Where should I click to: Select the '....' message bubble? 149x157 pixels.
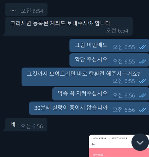click(26, 9)
